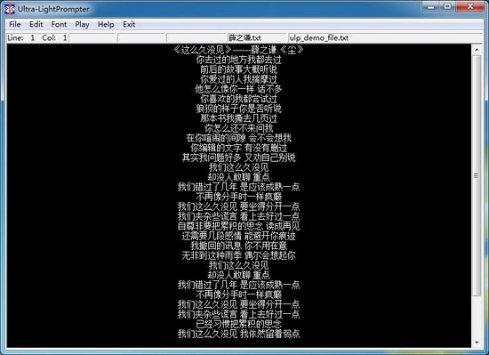Screen dimensions: 489x355
Task: Click the scrollbar down arrow
Action: [x=477, y=343]
